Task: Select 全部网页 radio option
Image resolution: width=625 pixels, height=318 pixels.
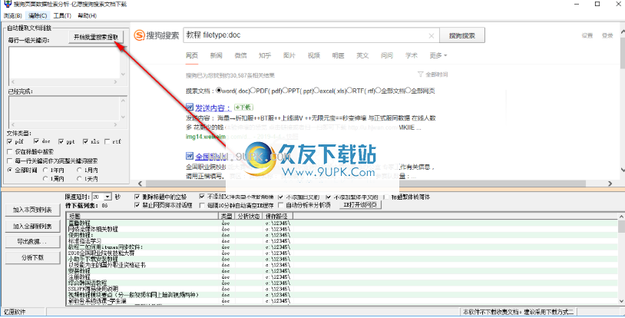Action: 408,91
